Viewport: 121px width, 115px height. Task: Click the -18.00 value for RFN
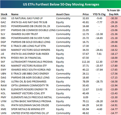(x=114, y=58)
